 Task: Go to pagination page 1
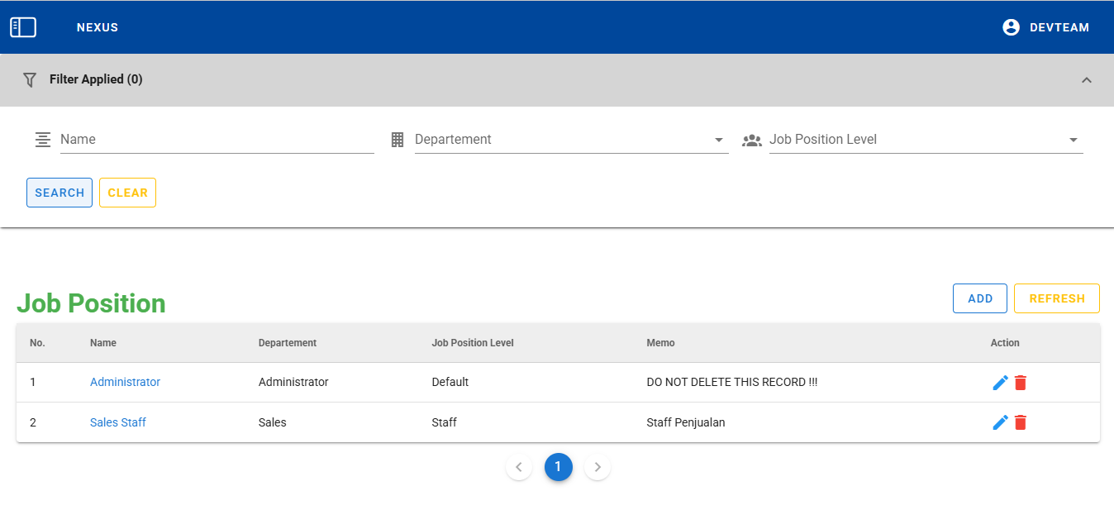point(558,467)
